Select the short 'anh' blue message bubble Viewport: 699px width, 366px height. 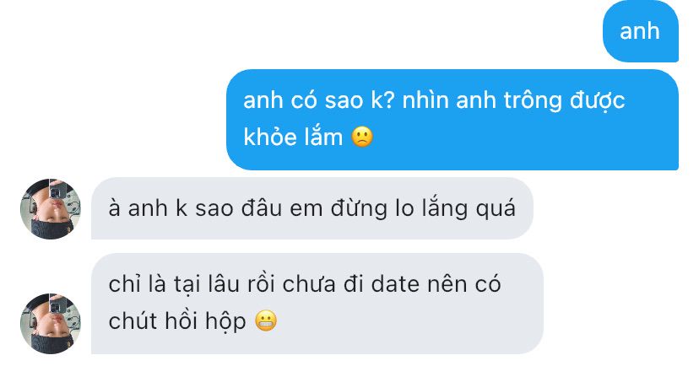point(641,31)
